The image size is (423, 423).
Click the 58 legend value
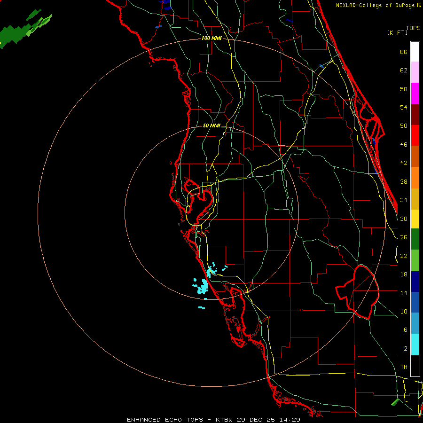(404, 89)
